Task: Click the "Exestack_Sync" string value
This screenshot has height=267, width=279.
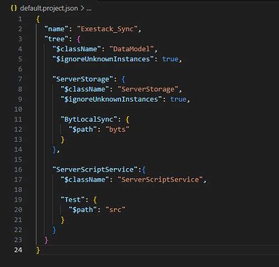Action: pyautogui.click(x=107, y=29)
